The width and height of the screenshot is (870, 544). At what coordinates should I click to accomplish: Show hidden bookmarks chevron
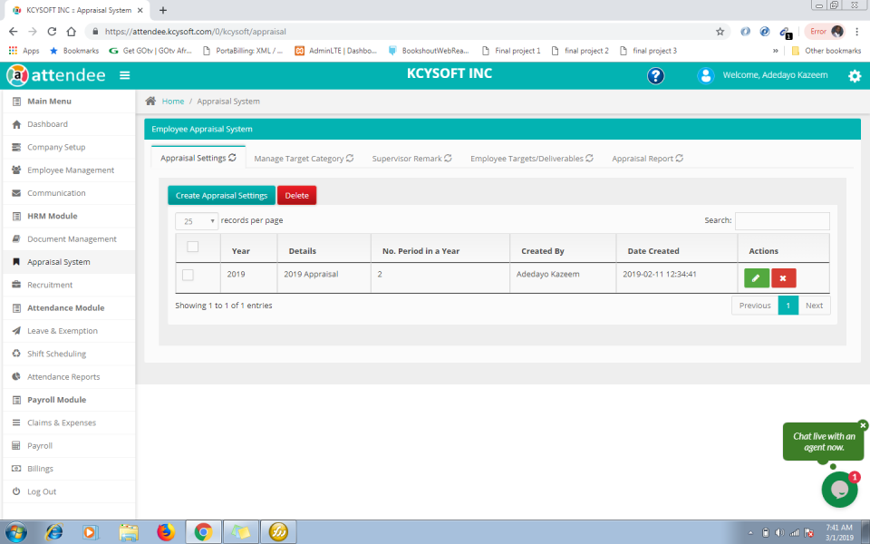pos(775,51)
